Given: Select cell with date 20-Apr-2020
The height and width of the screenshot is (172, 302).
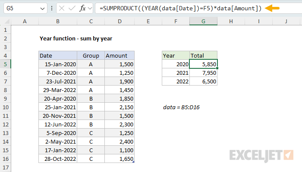Looking at the screenshot, I should (x=58, y=98).
